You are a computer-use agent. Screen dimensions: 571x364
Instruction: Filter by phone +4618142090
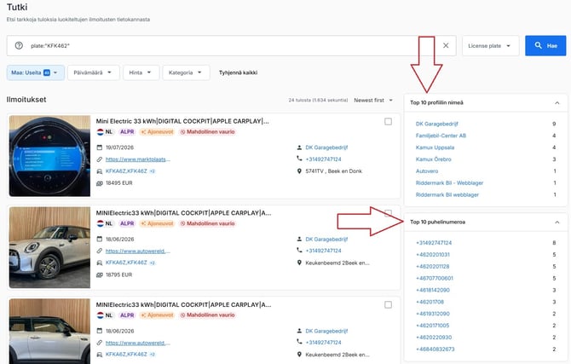tap(433, 290)
